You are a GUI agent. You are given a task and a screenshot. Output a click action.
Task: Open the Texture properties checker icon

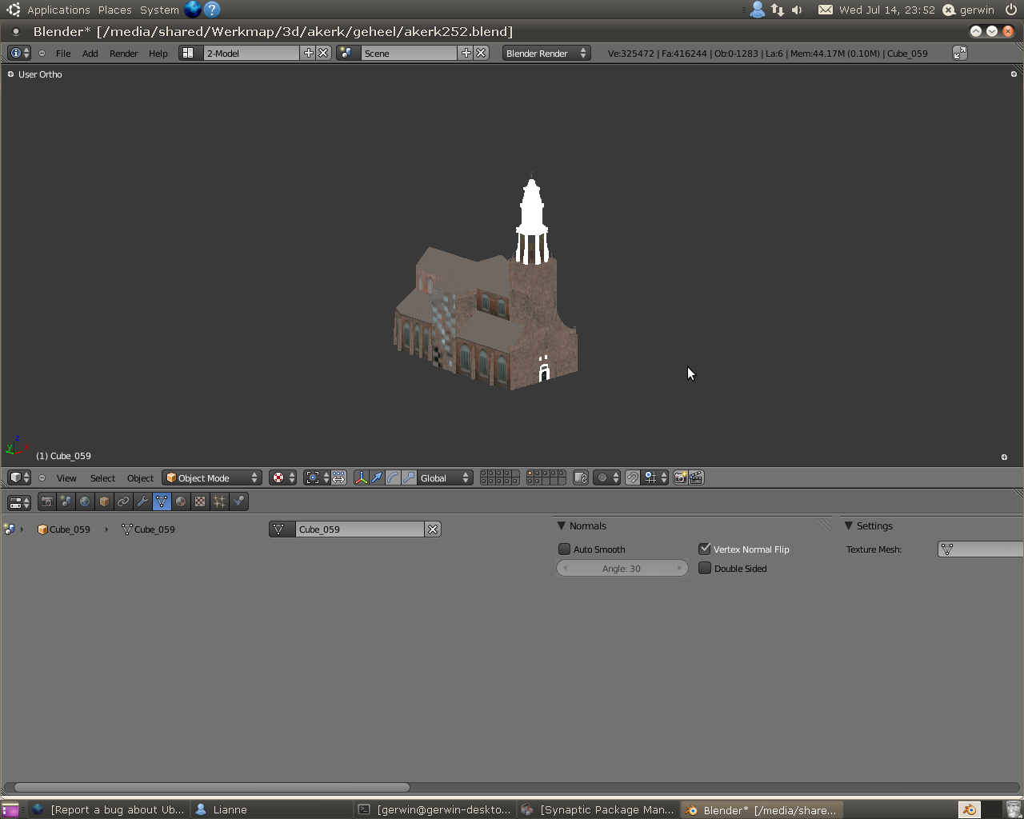pos(200,501)
